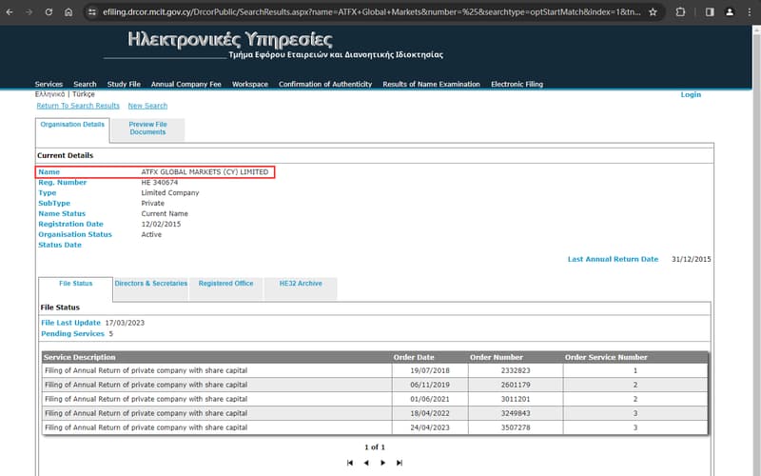
Task: Click the New Search link
Action: click(x=147, y=106)
